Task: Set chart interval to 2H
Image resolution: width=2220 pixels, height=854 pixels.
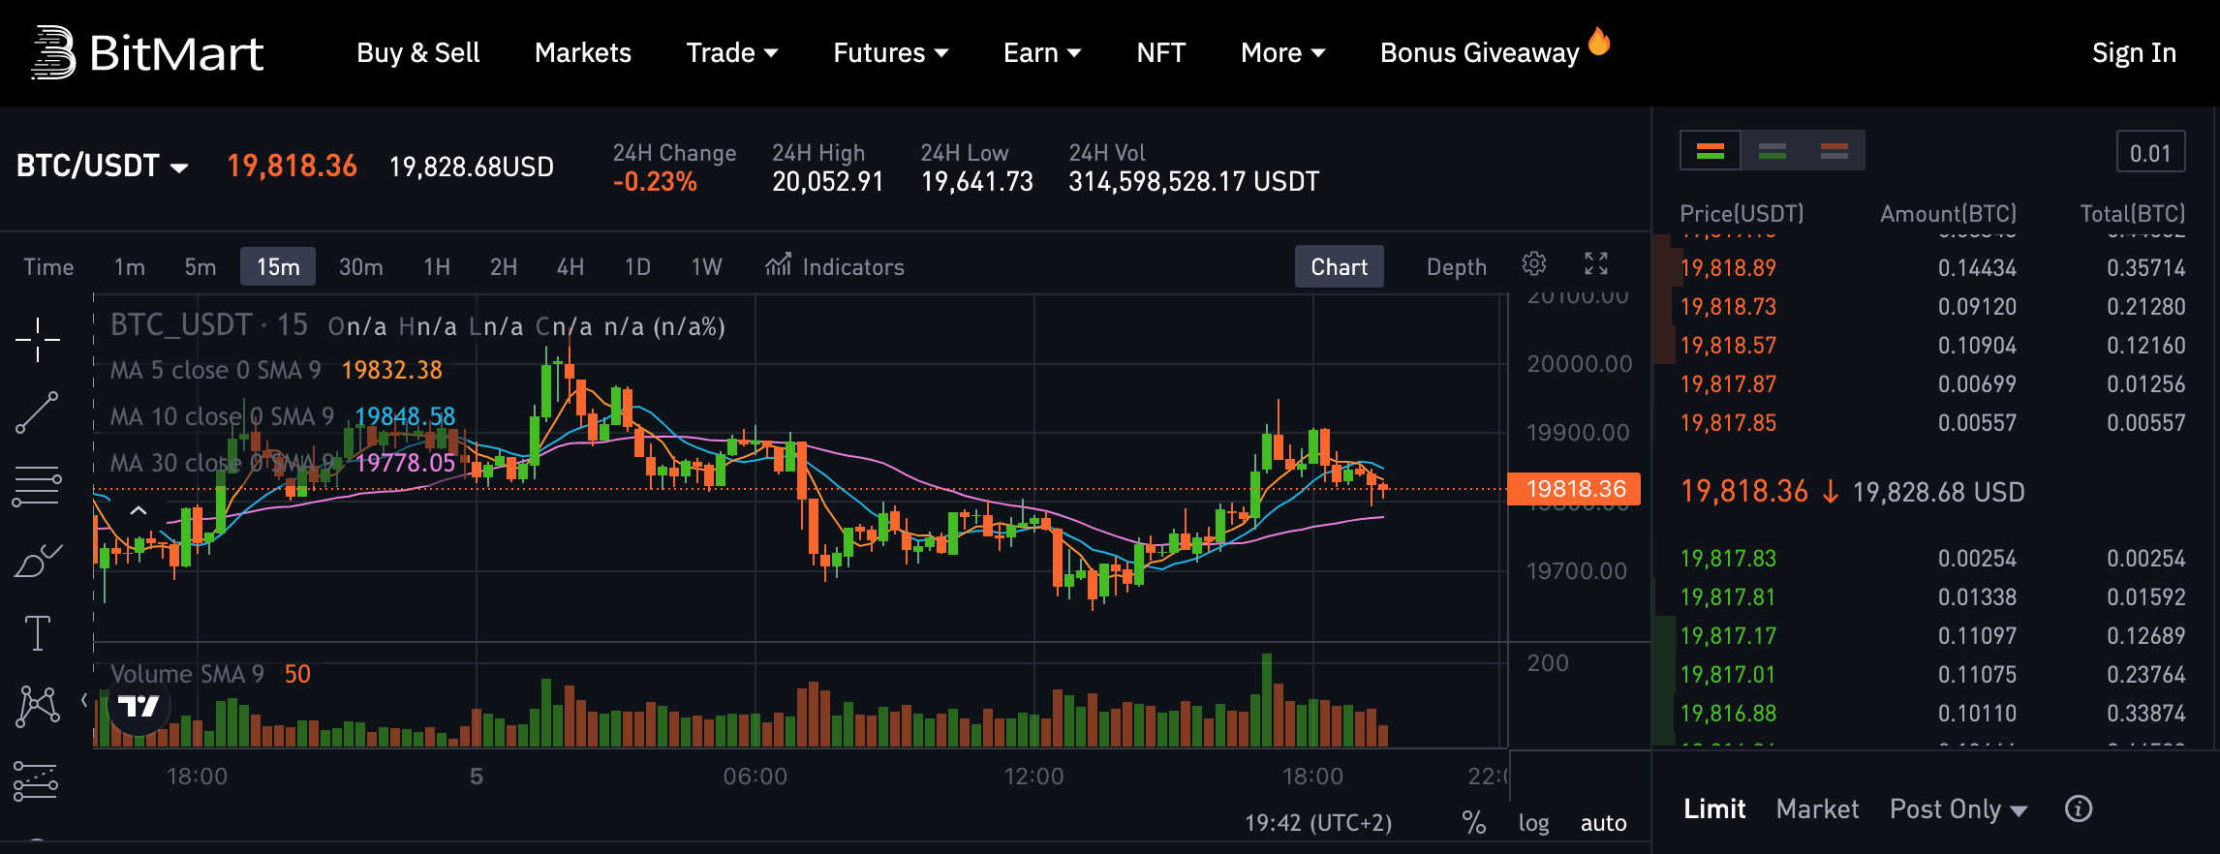Action: [504, 266]
